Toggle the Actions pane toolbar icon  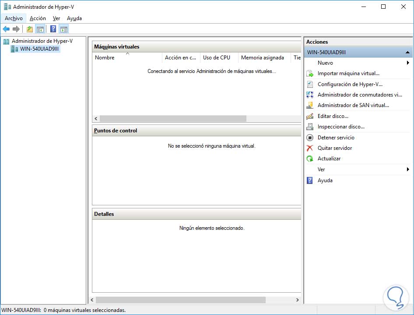[x=63, y=29]
